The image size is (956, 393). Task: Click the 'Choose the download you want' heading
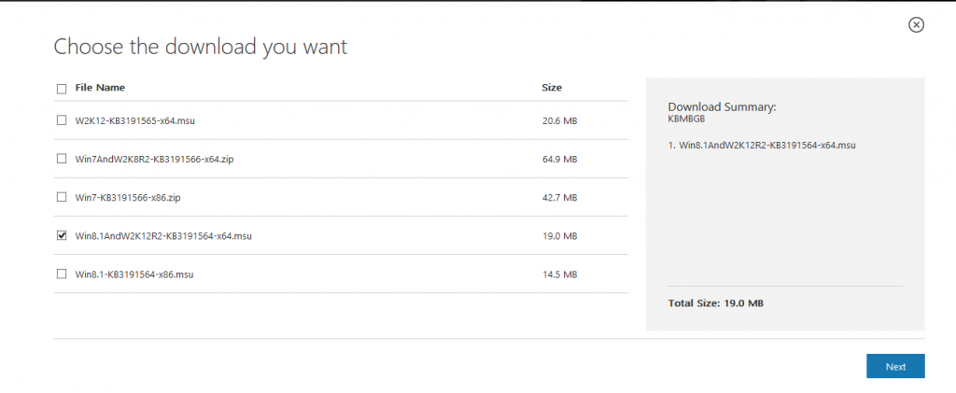[x=201, y=47]
